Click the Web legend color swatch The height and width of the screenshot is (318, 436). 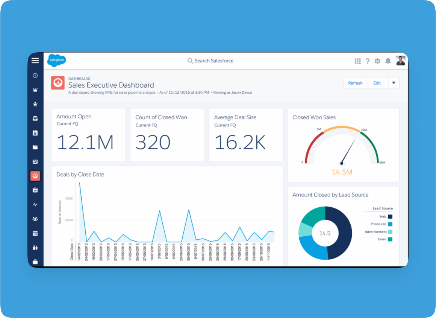click(x=390, y=216)
